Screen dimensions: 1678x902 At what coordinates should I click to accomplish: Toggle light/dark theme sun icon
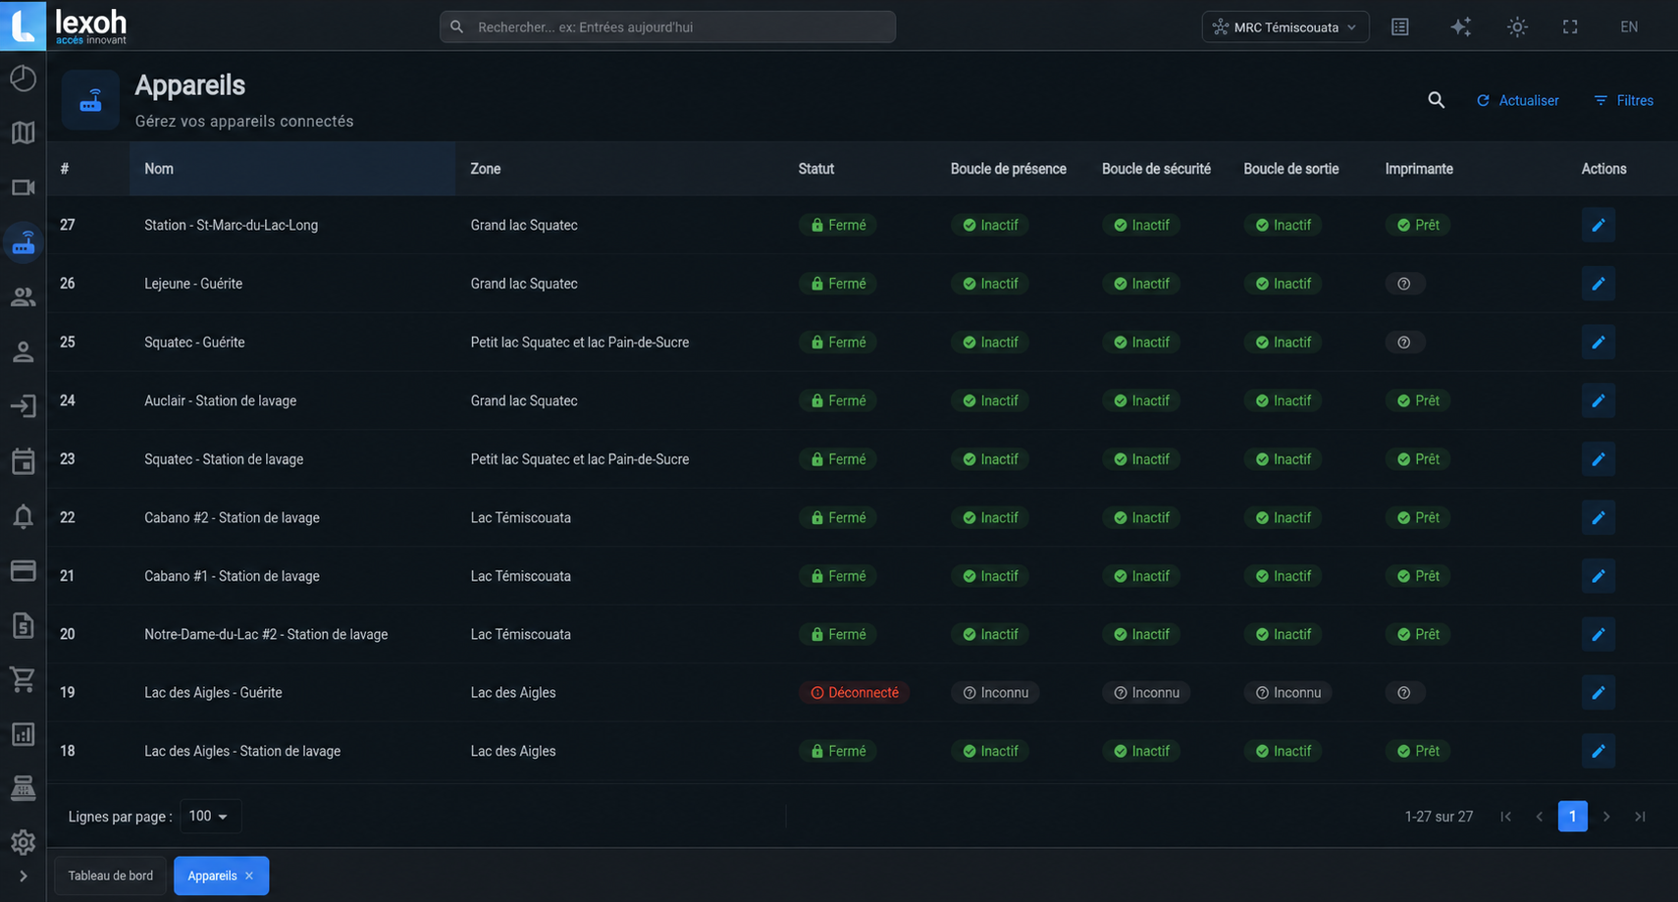coord(1517,27)
